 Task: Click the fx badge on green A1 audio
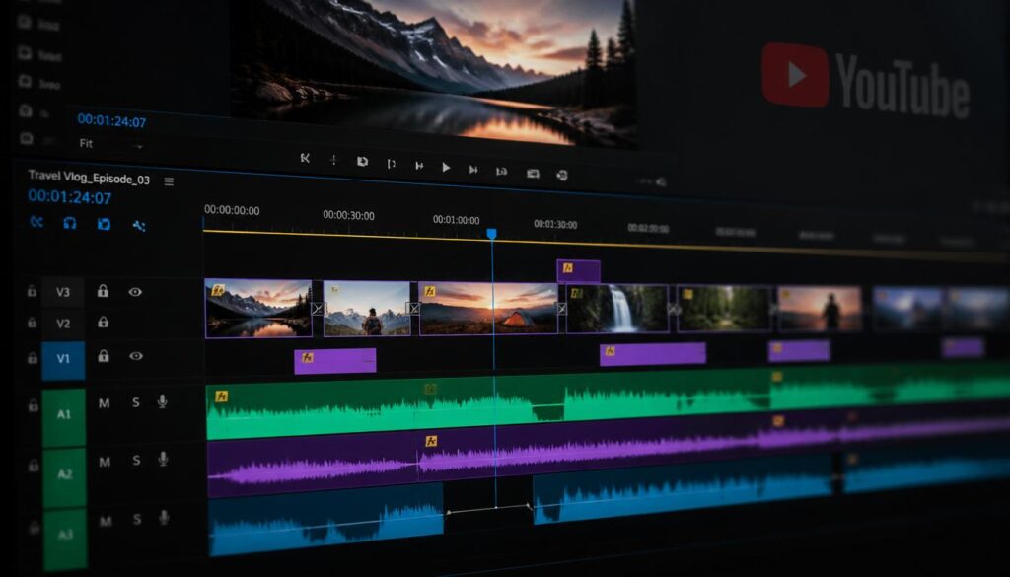221,397
